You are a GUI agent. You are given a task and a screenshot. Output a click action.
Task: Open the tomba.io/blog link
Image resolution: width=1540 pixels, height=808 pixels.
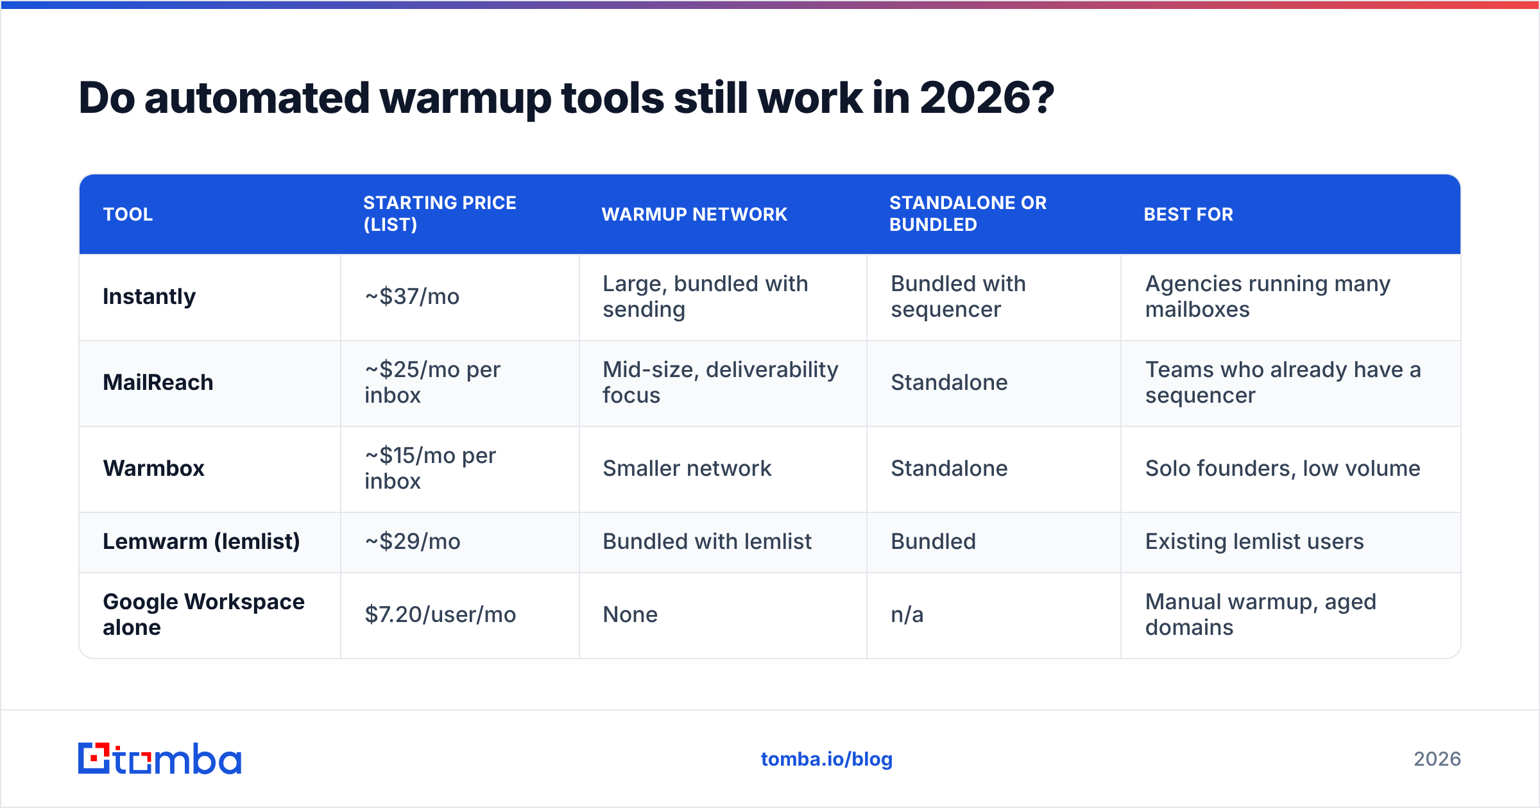(826, 759)
